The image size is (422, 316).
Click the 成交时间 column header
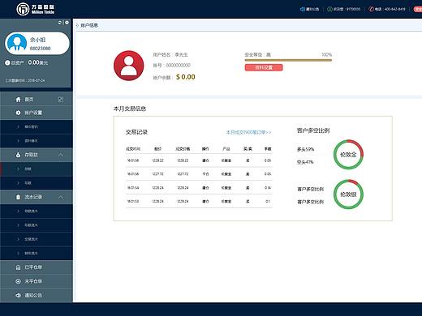tap(133, 149)
